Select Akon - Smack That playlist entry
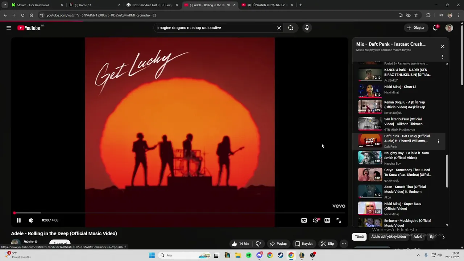The width and height of the screenshot is (464, 261). pos(399,192)
